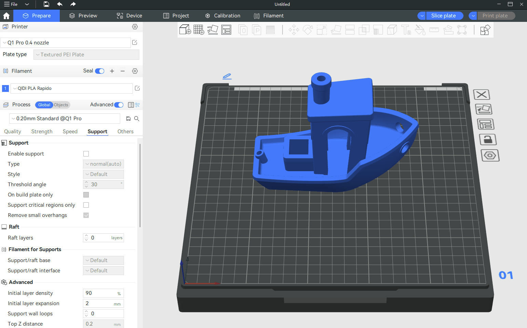Image resolution: width=527 pixels, height=328 pixels.
Task: Open the Q1 Pro 0.4 nozzle dropdown
Action: click(x=66, y=43)
